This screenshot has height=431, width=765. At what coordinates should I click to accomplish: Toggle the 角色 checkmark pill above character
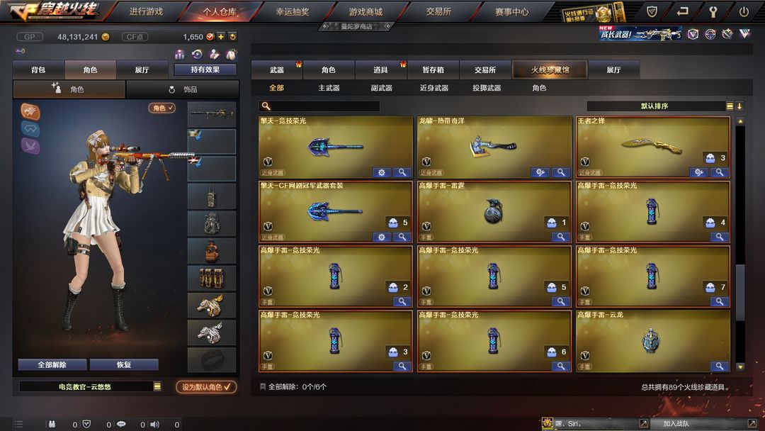[x=162, y=108]
